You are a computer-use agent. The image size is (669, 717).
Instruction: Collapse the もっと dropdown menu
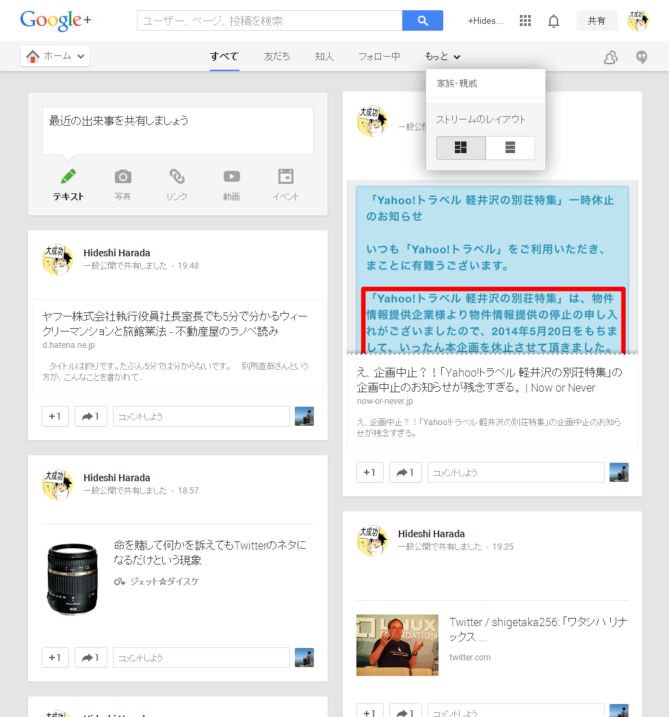pyautogui.click(x=442, y=57)
